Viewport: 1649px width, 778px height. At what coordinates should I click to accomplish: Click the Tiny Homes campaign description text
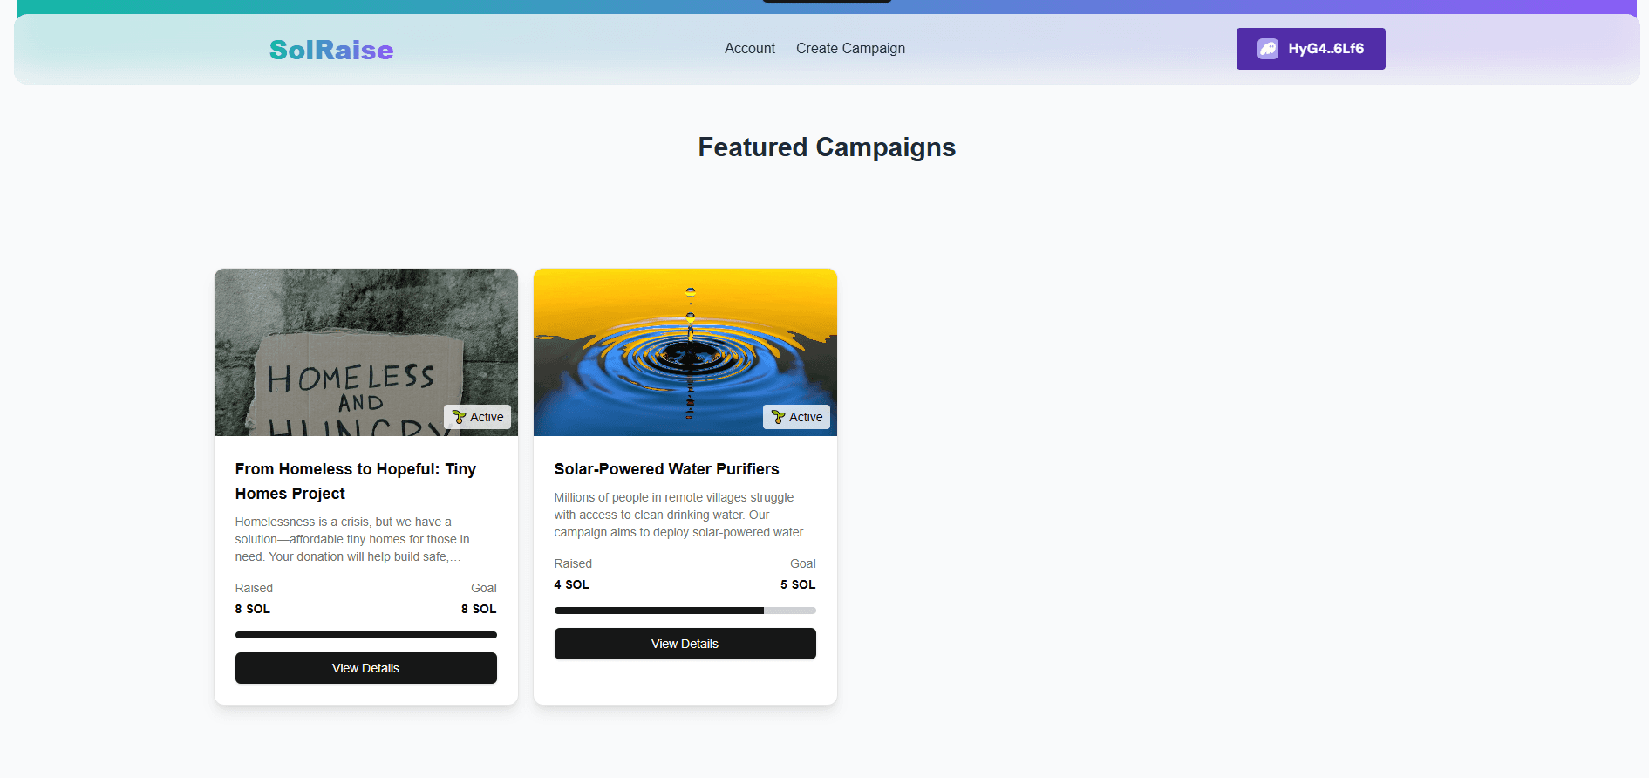tap(352, 539)
